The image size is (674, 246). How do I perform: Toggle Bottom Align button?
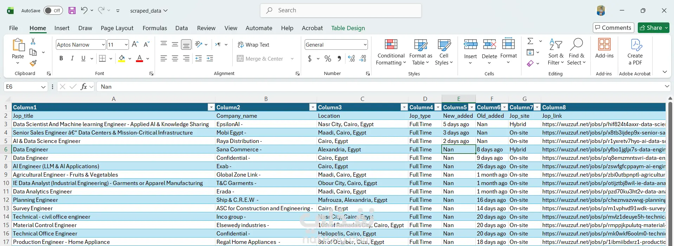click(x=186, y=45)
